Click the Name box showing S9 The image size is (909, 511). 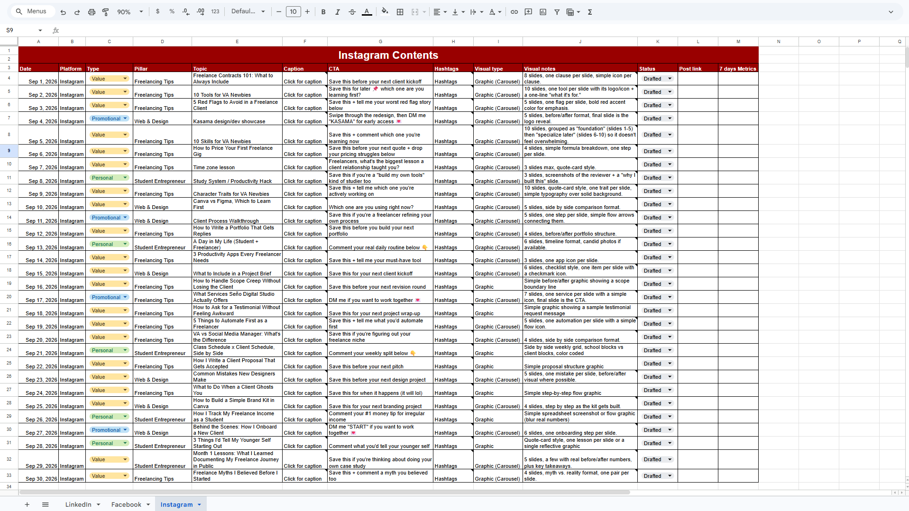click(19, 30)
